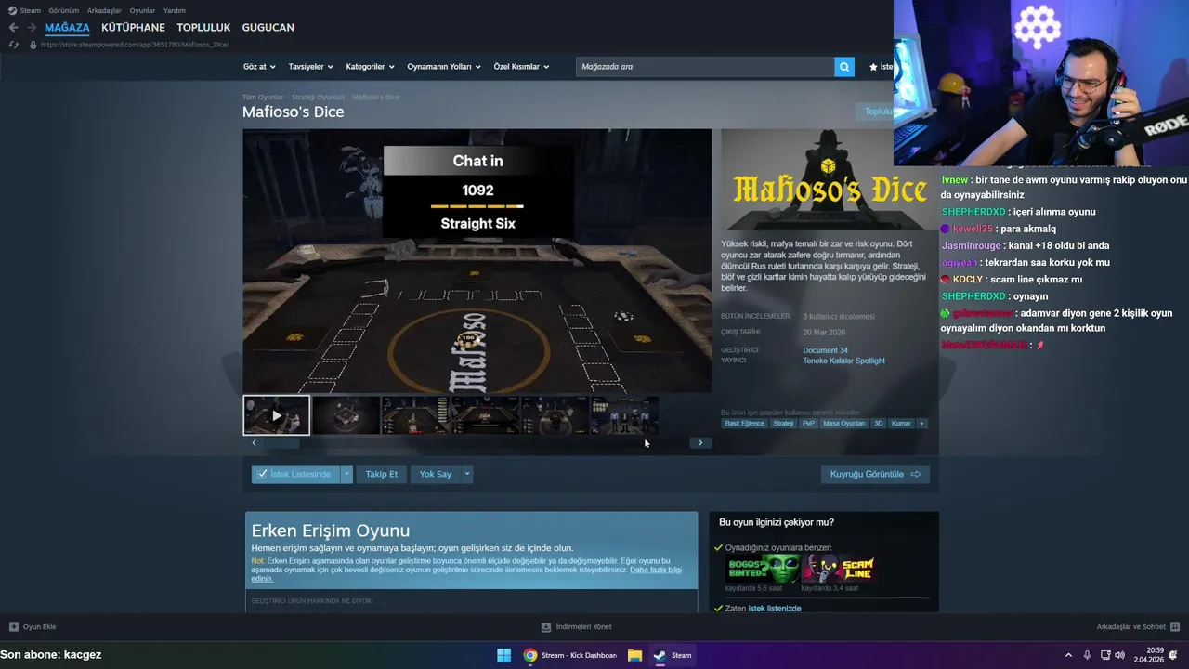Screen dimensions: 1189x669
Task: Play the trailer video thumbnail
Action: coord(276,415)
